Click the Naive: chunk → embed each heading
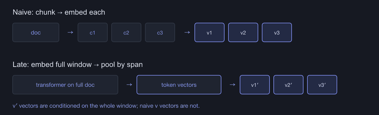 59,12
